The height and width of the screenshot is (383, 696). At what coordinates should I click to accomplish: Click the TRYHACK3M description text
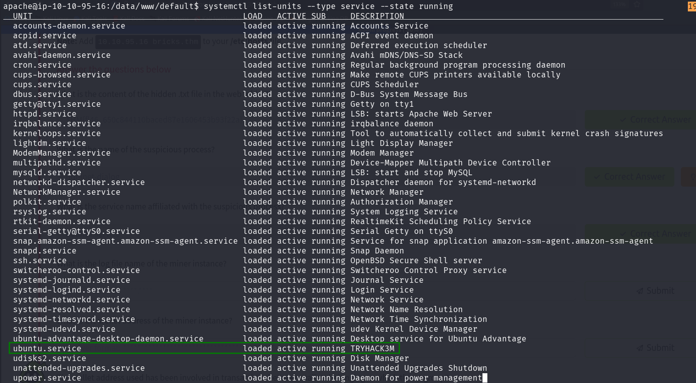372,348
